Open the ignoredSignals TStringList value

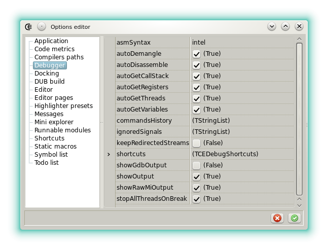pos(211,132)
